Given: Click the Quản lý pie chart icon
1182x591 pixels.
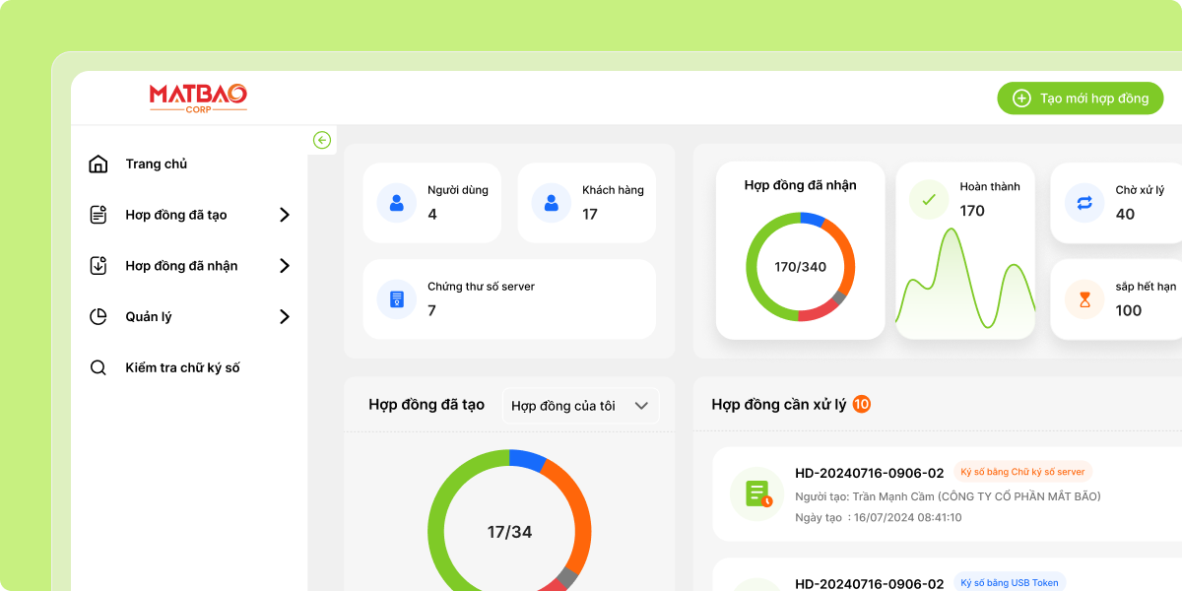Looking at the screenshot, I should click(x=98, y=317).
